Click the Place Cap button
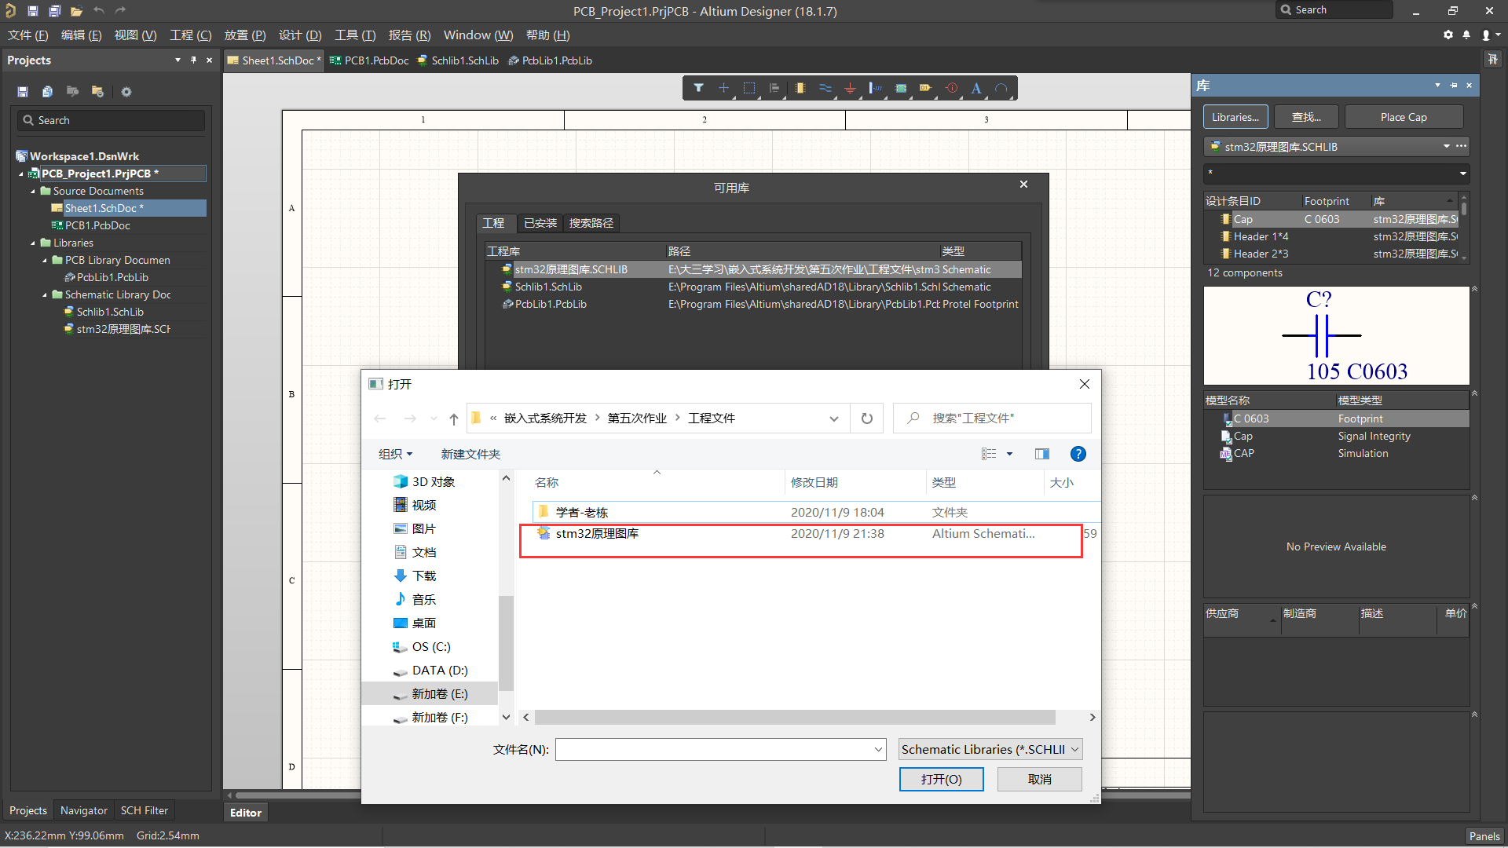The width and height of the screenshot is (1508, 848). tap(1404, 117)
